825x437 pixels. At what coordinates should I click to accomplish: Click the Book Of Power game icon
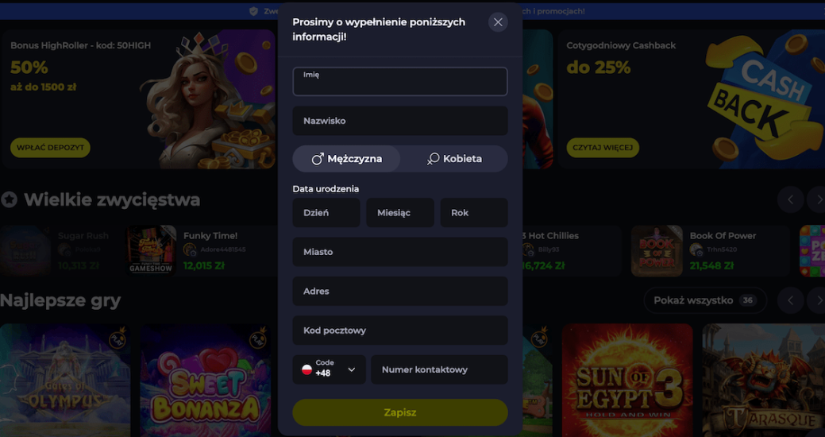point(657,250)
